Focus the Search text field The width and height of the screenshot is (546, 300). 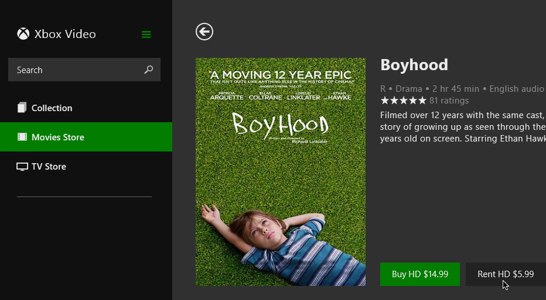[x=76, y=70]
